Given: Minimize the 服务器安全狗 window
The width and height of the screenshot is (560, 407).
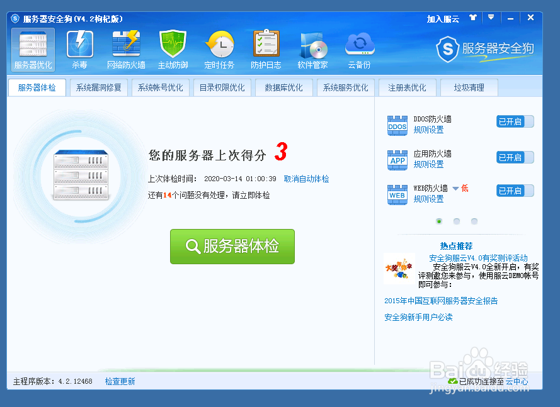Looking at the screenshot, I should (510, 18).
